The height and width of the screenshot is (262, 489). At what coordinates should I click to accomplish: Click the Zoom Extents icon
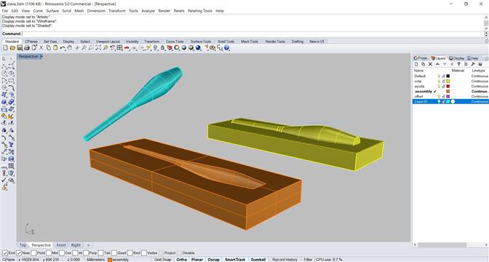(98, 48)
